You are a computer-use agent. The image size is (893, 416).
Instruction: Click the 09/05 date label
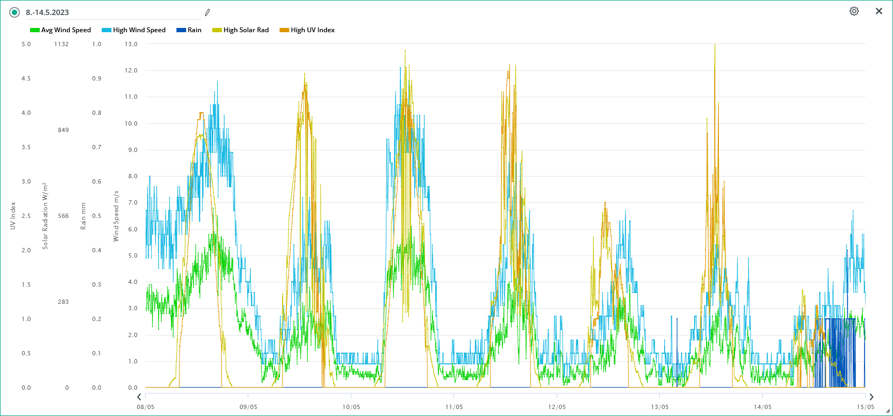[248, 407]
